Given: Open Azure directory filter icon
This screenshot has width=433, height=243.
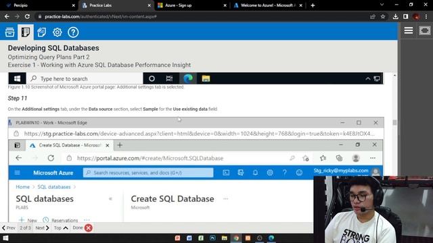Looking at the screenshot, I should 241,173.
